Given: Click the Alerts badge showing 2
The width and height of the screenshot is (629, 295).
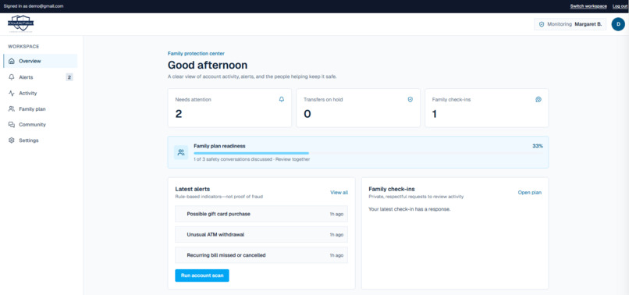Looking at the screenshot, I should click(x=69, y=77).
